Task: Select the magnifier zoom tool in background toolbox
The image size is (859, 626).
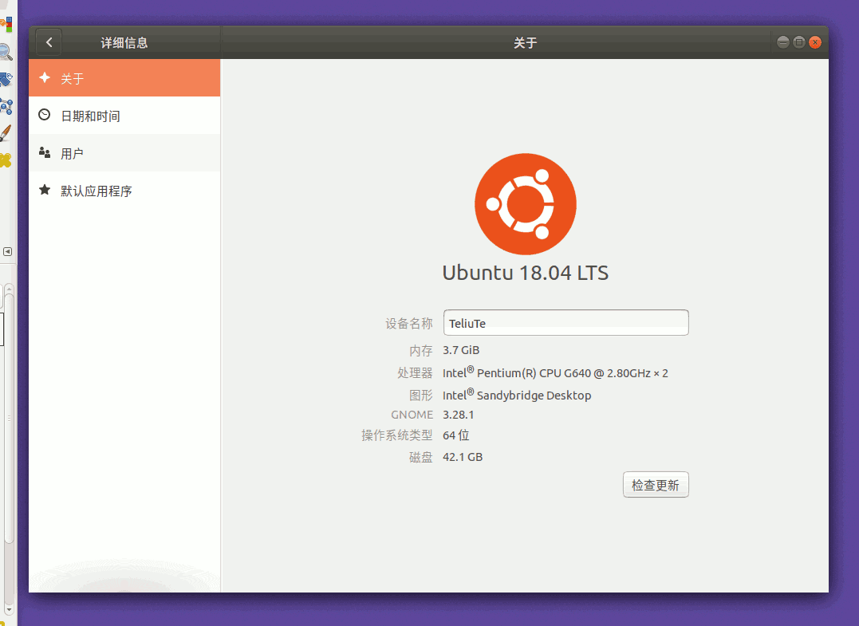Action: point(6,52)
